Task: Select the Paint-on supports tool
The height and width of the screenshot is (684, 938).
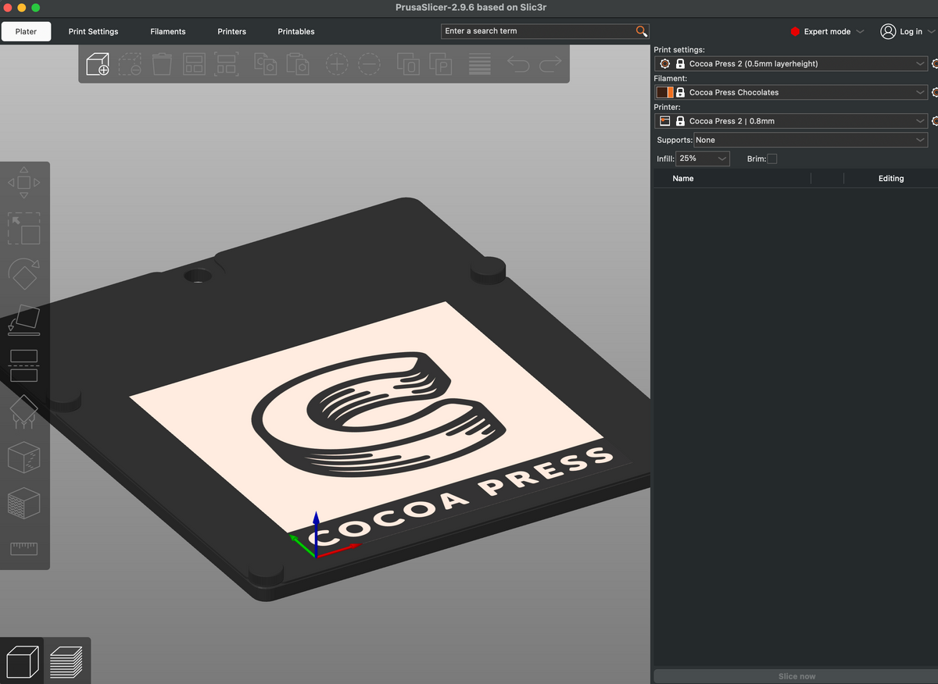Action: click(23, 411)
